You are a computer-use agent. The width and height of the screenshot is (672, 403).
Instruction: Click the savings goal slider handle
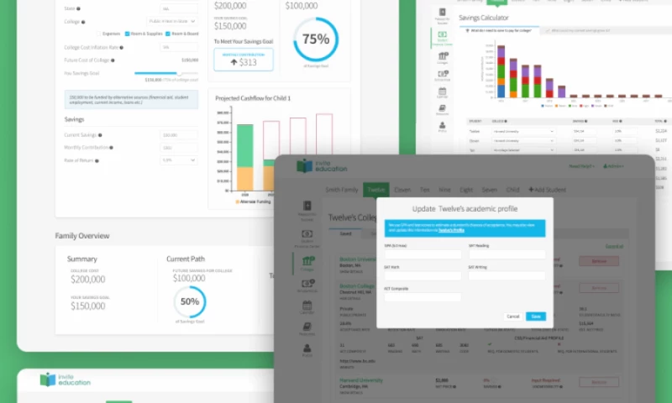[x=179, y=73]
